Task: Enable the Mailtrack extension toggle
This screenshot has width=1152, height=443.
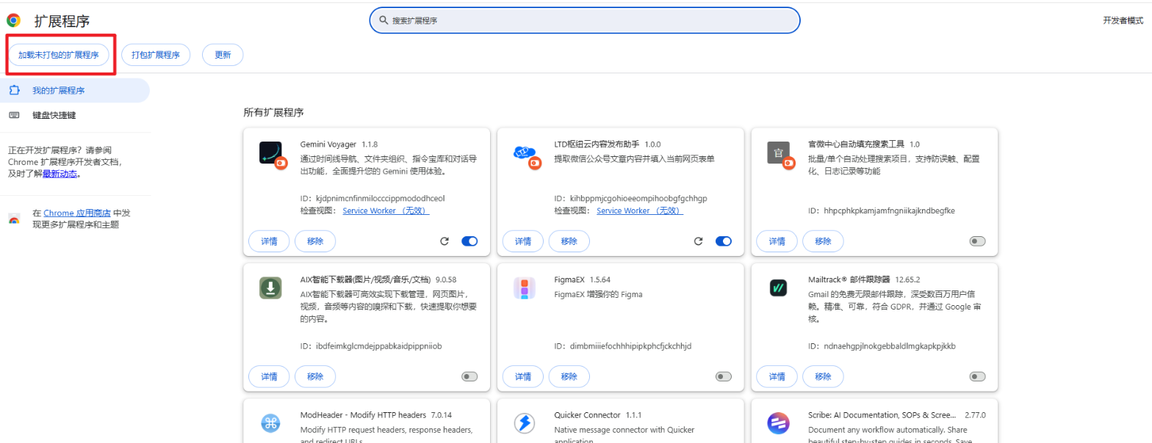Action: click(x=977, y=376)
